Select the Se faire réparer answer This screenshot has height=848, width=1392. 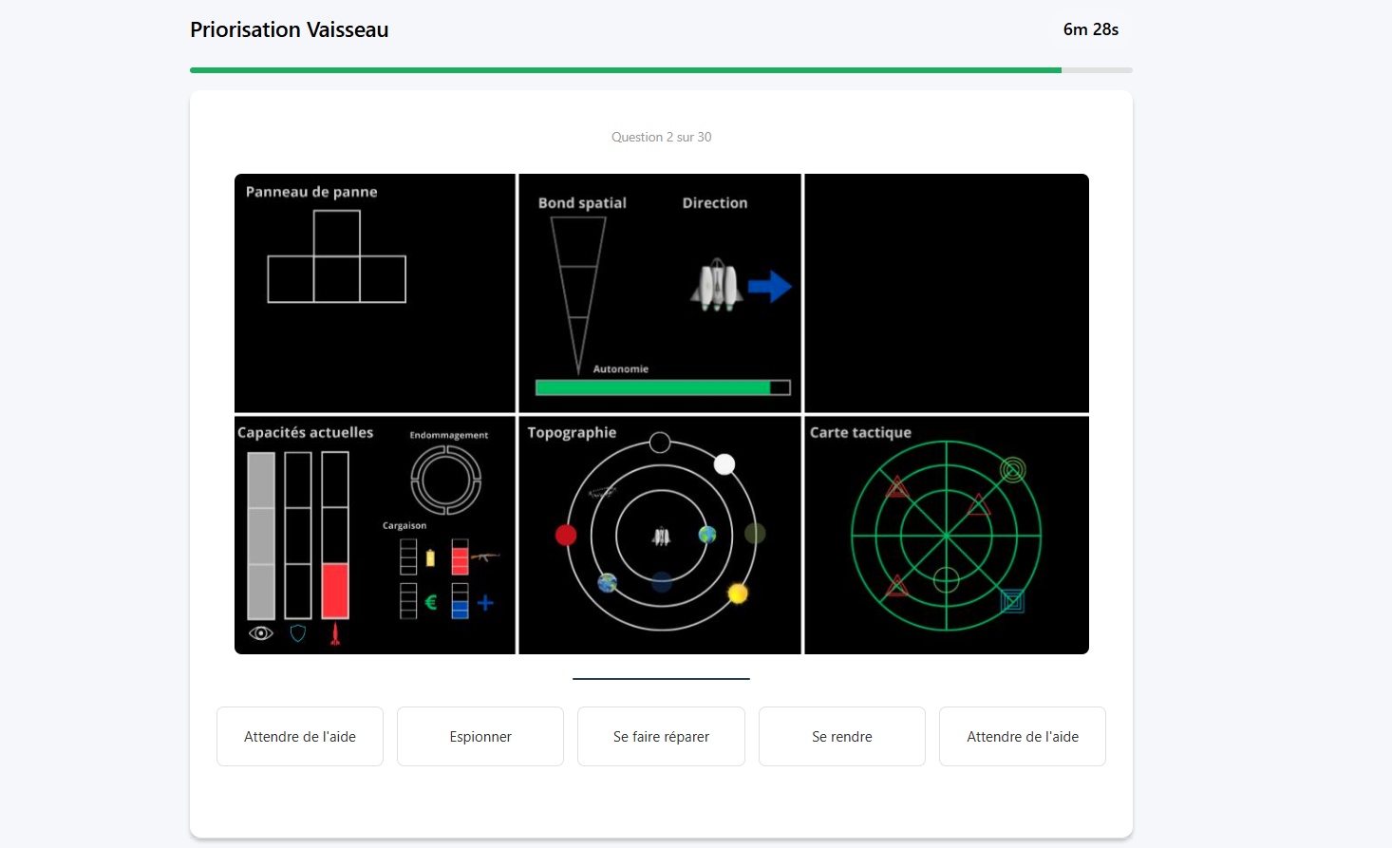(x=661, y=737)
